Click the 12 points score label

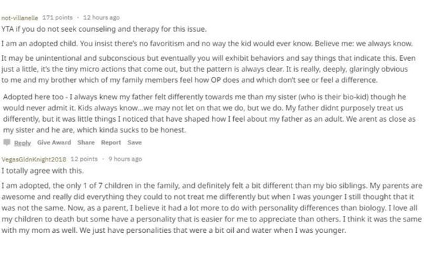84,159
